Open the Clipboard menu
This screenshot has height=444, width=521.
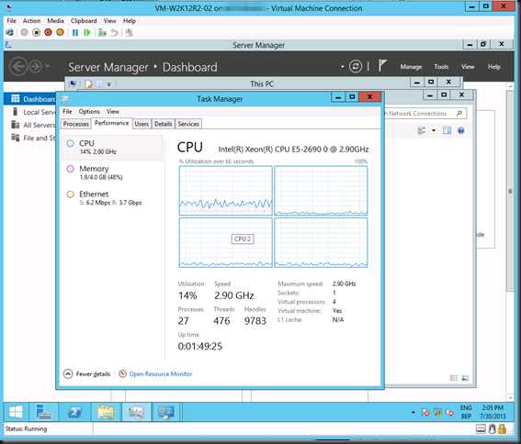[x=84, y=21]
